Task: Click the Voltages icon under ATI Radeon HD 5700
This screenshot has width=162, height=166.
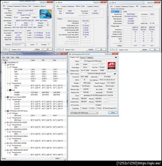Action: tap(10, 113)
